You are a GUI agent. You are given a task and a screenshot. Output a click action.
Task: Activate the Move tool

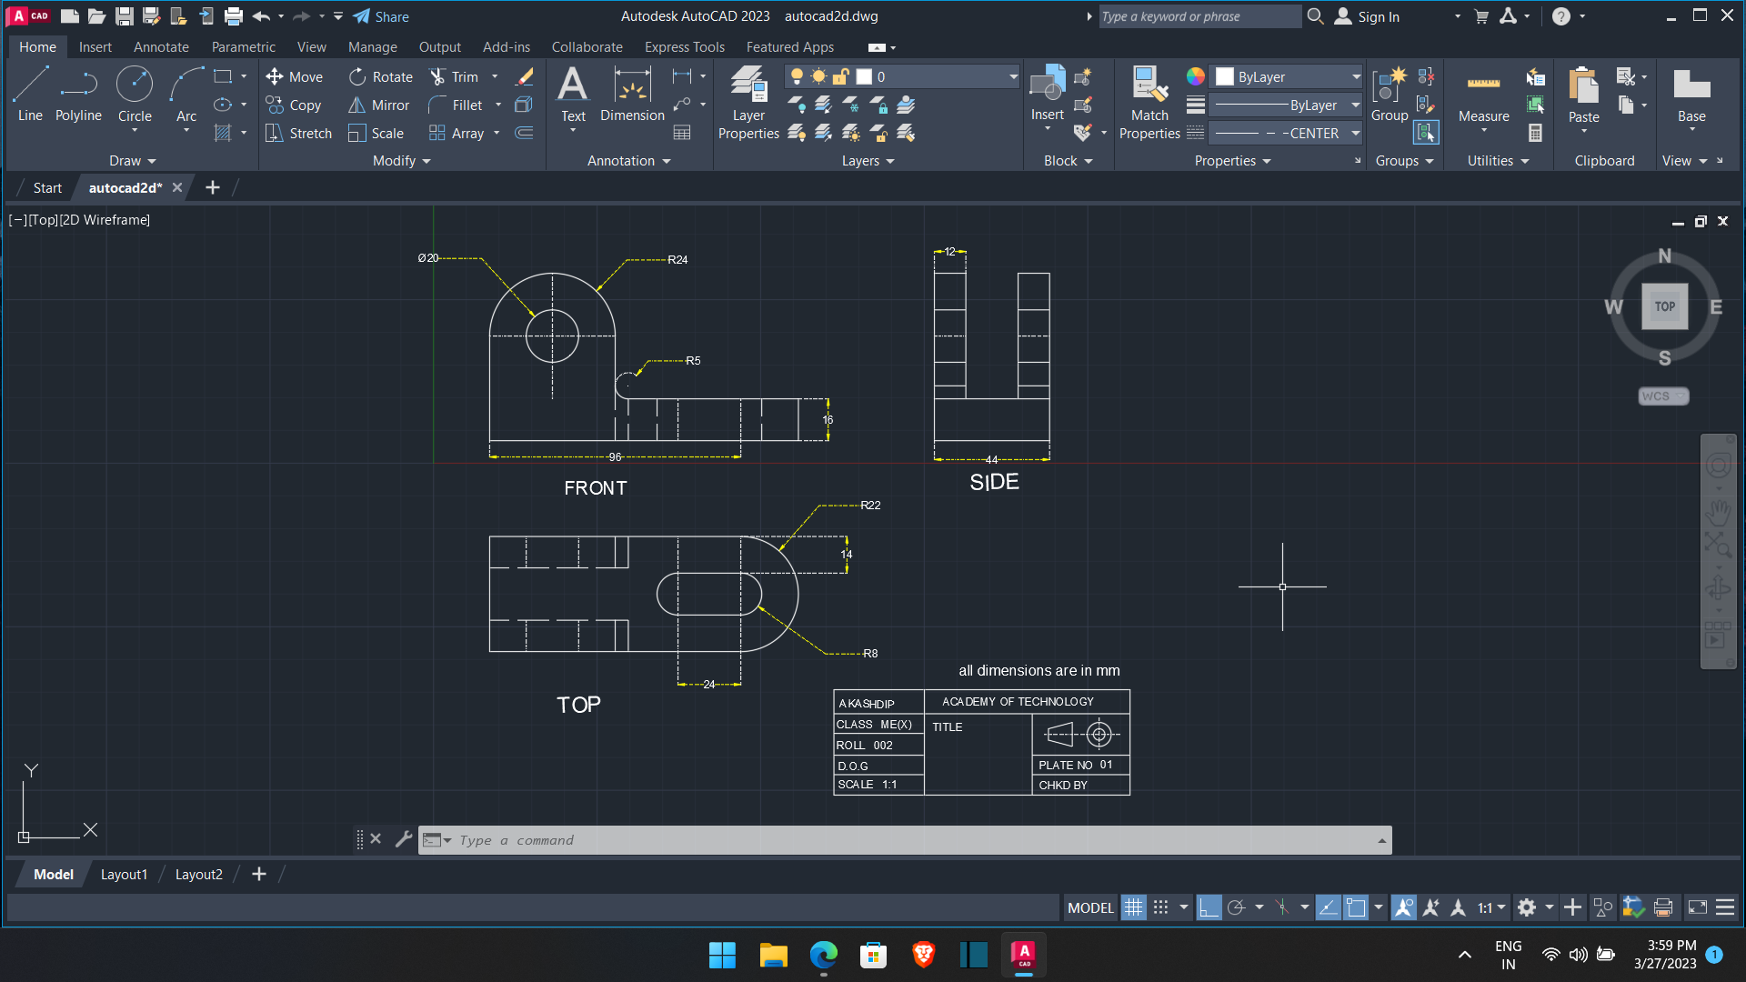pos(295,76)
